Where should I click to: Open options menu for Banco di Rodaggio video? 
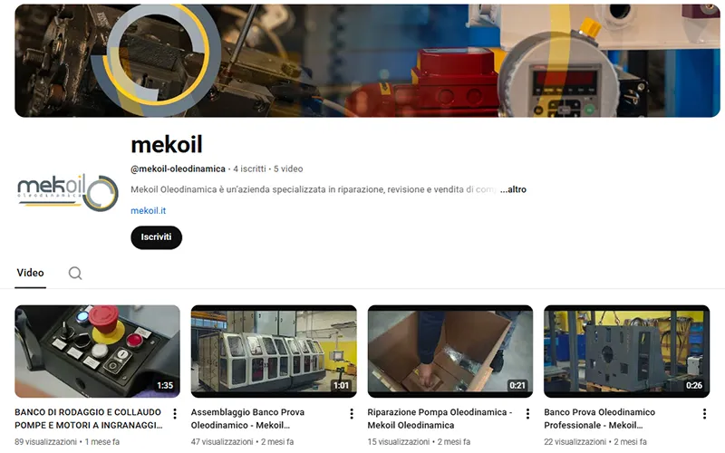point(175,414)
